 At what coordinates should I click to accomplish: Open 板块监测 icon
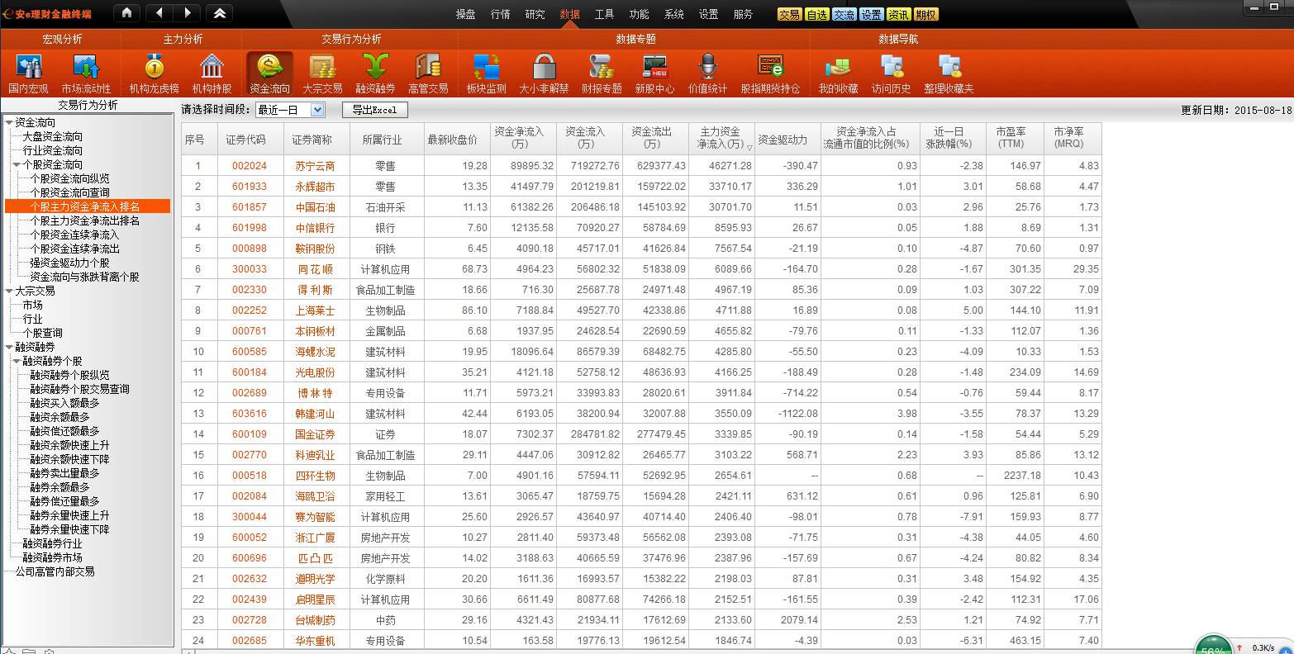(486, 74)
